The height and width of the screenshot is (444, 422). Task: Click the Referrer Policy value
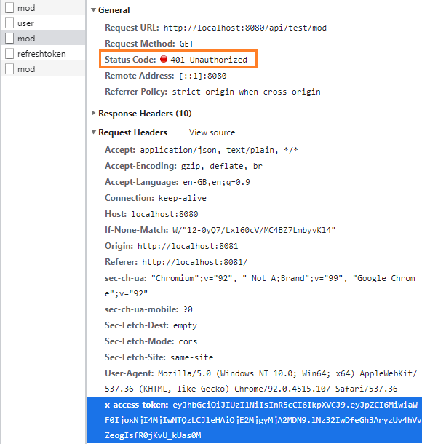pyautogui.click(x=246, y=92)
